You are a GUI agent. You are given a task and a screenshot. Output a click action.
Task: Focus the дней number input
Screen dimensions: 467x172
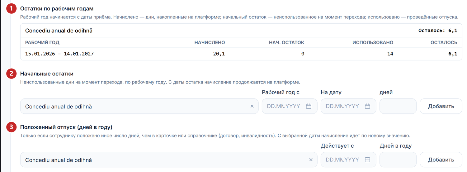coord(398,106)
